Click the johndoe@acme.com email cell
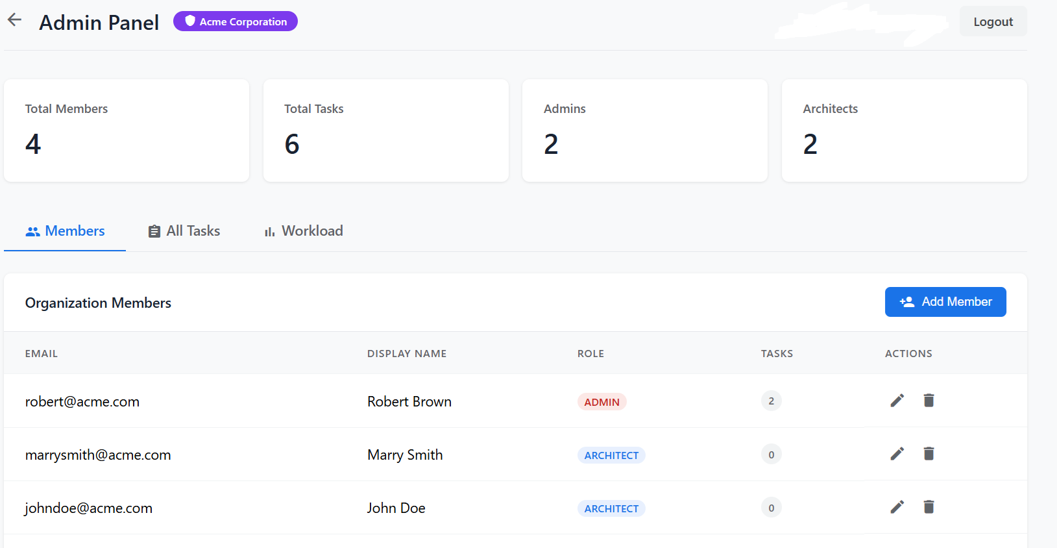Viewport: 1057px width, 548px height. 89,508
